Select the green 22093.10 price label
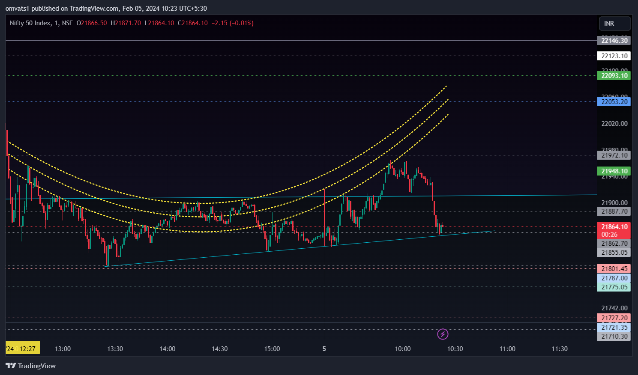The image size is (638, 375). [614, 76]
